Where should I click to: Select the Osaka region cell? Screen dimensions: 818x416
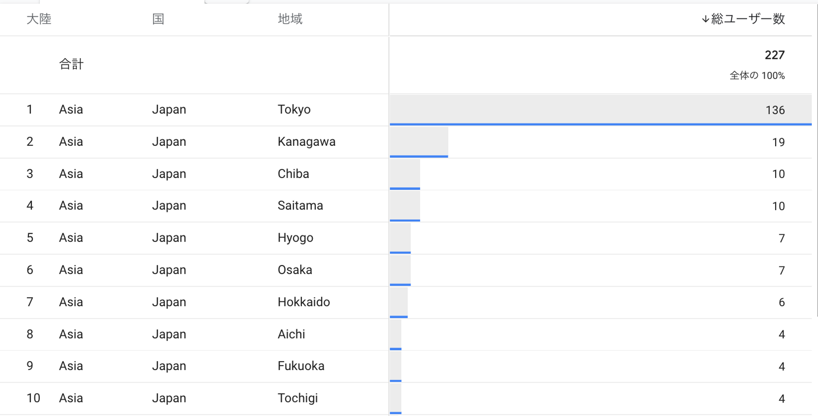[295, 270]
